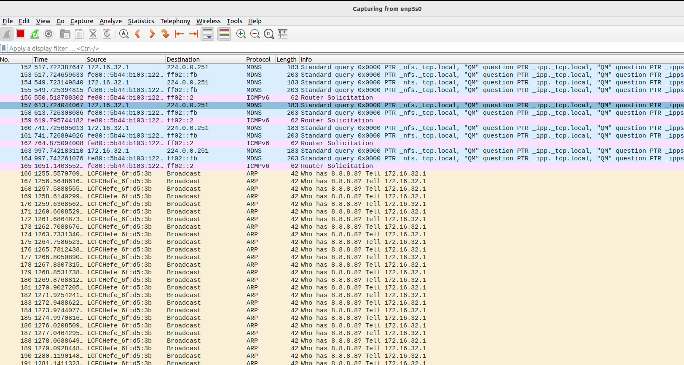Sort by the Time column header
The height and width of the screenshot is (365, 684).
[x=59, y=59]
